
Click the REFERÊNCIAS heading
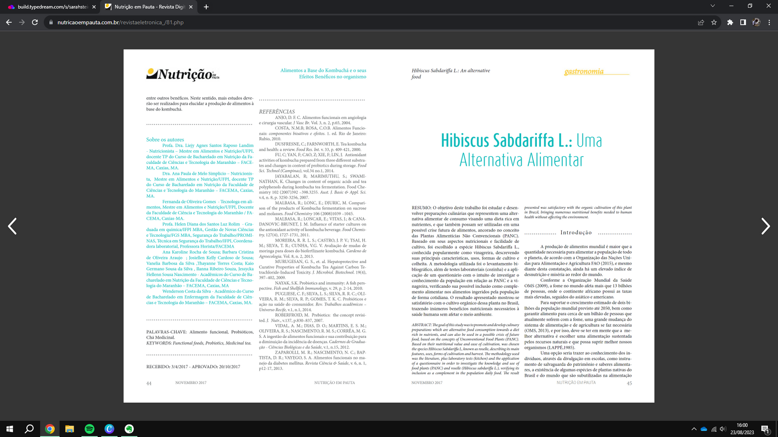point(277,112)
